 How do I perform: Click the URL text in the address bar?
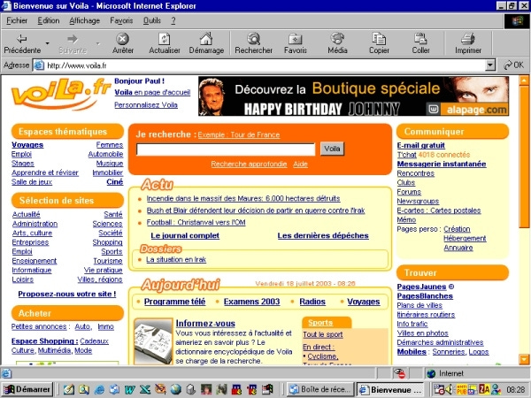pyautogui.click(x=76, y=65)
